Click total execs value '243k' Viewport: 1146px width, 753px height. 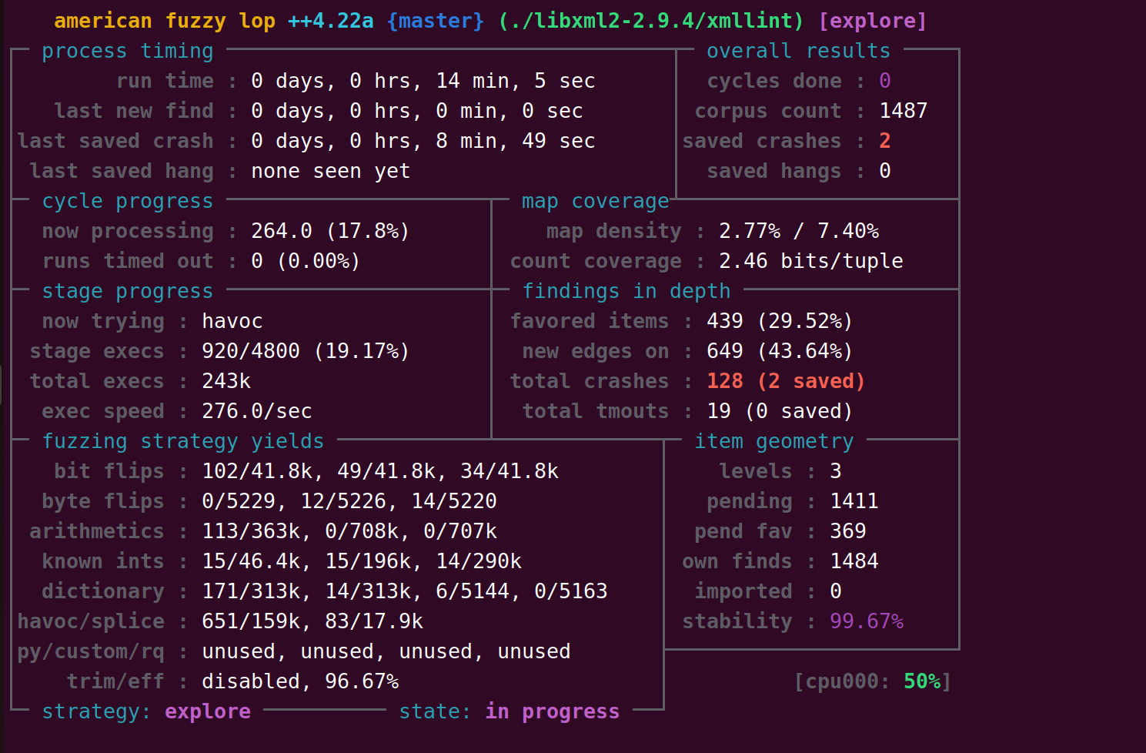(x=226, y=381)
